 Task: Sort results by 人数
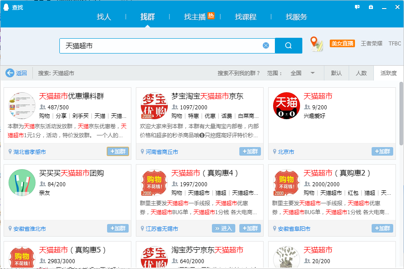click(x=361, y=73)
